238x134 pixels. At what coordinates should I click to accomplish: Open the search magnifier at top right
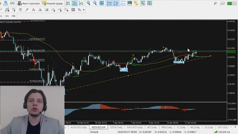click(215, 3)
